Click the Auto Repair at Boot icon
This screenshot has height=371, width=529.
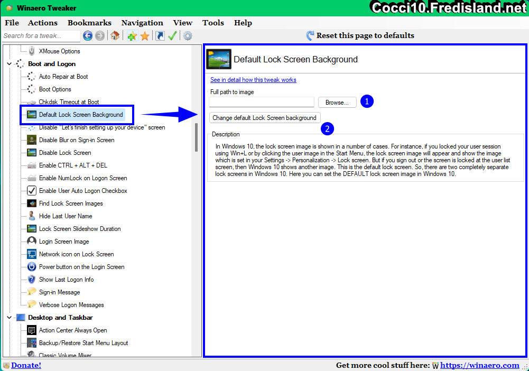pos(31,77)
